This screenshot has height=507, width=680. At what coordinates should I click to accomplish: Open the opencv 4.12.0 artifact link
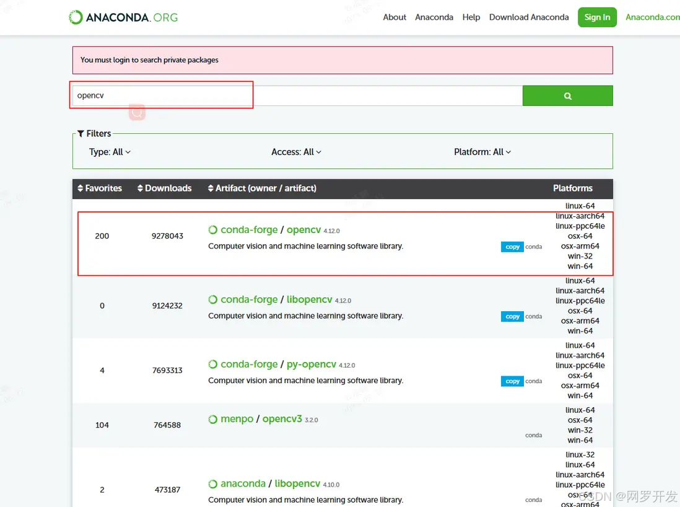[303, 229]
